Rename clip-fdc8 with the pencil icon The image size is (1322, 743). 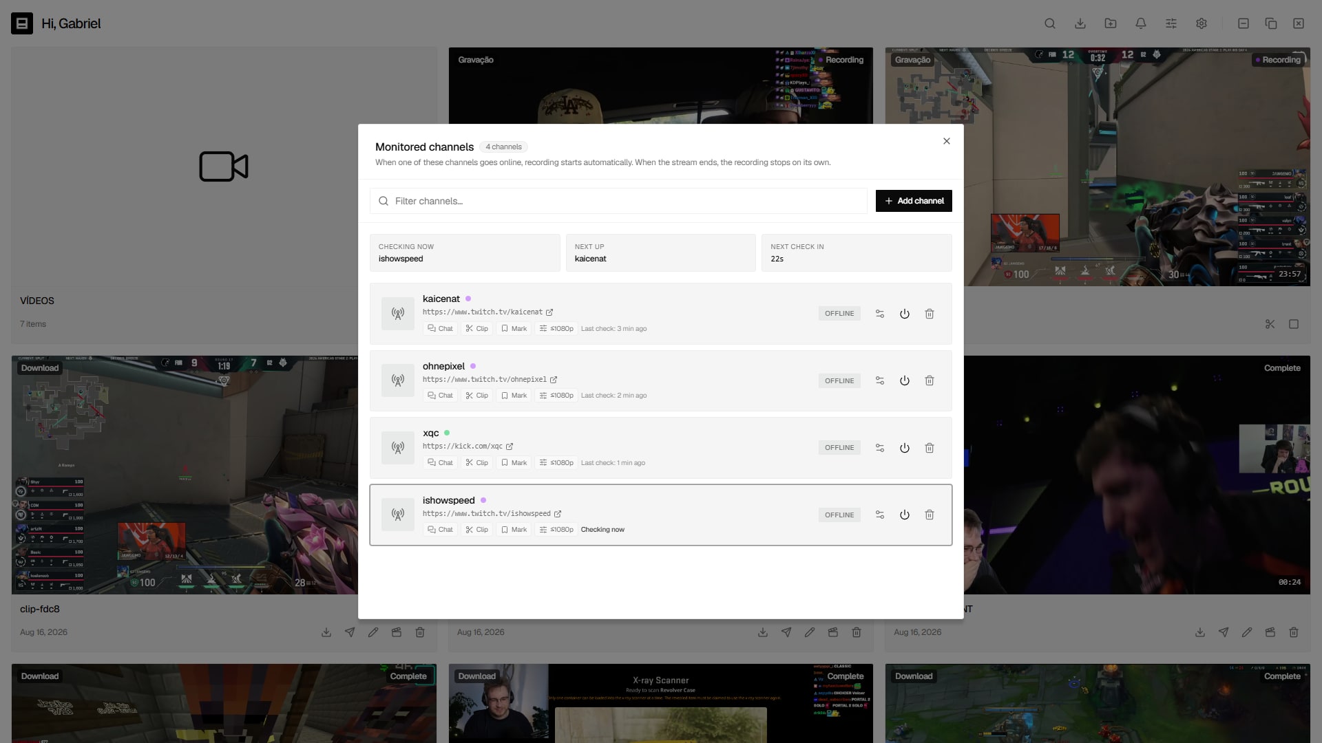[x=373, y=632]
